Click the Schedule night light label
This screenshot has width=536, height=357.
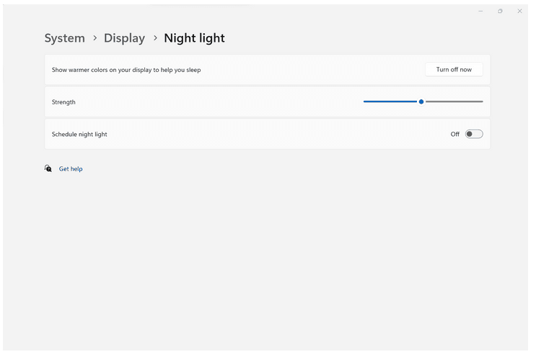[79, 135]
